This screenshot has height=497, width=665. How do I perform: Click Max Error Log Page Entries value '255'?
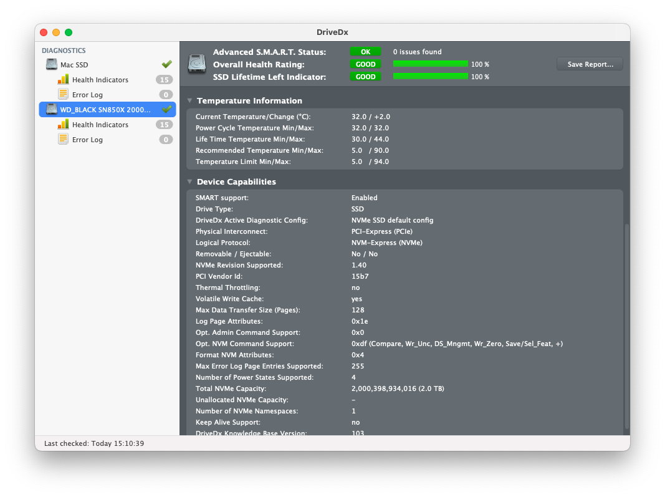coord(358,366)
